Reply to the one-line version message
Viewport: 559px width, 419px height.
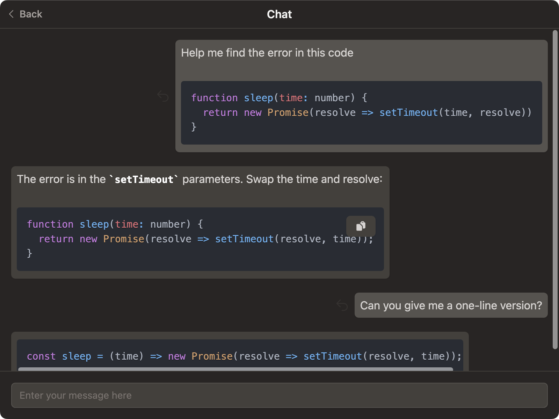click(342, 305)
